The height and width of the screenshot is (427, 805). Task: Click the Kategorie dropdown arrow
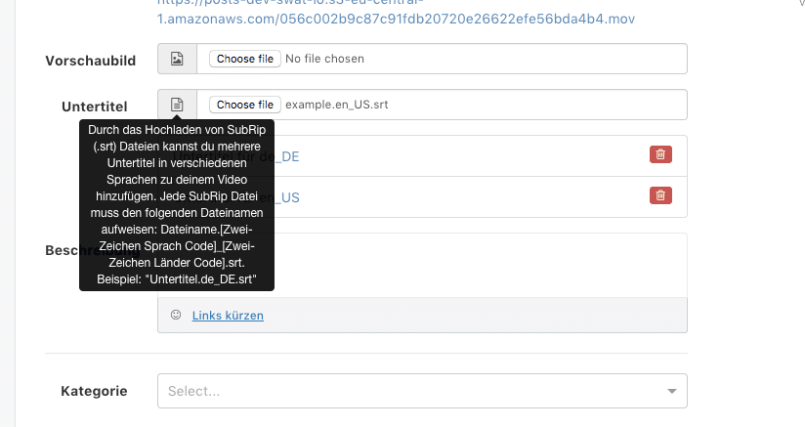pyautogui.click(x=671, y=391)
